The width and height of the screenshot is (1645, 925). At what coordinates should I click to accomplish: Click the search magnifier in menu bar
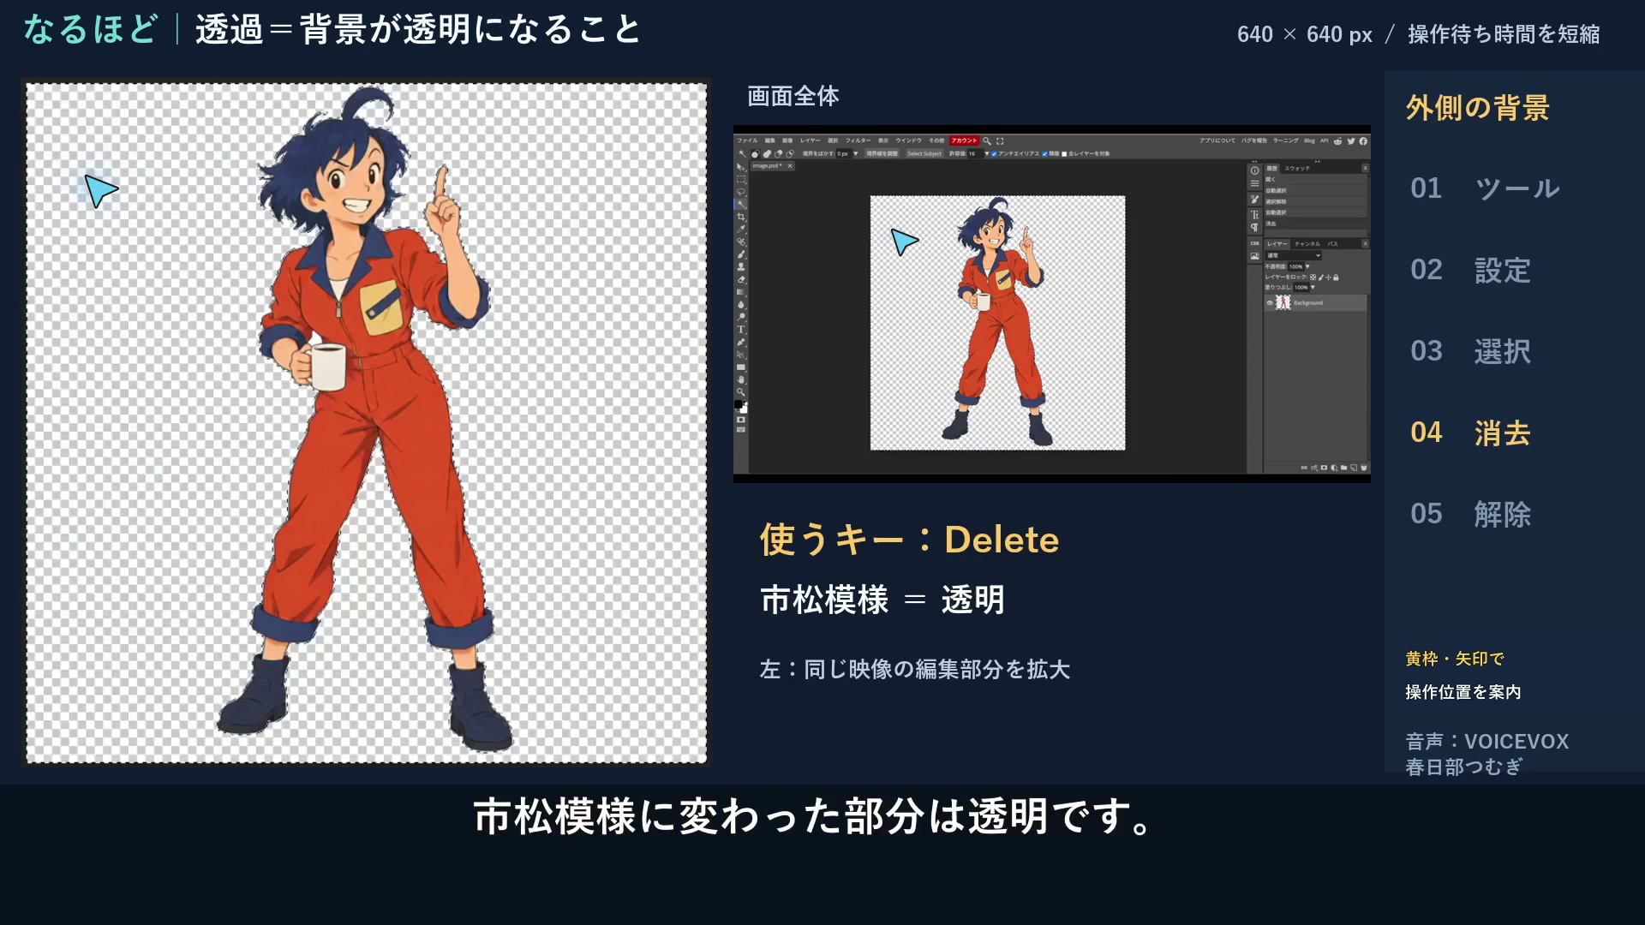tap(987, 140)
